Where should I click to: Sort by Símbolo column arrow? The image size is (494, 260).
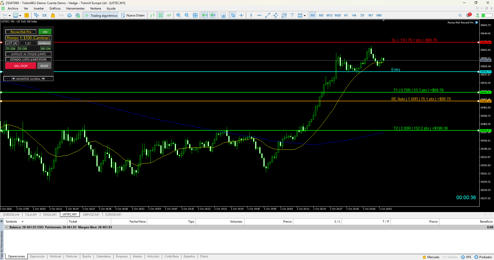tap(22, 222)
